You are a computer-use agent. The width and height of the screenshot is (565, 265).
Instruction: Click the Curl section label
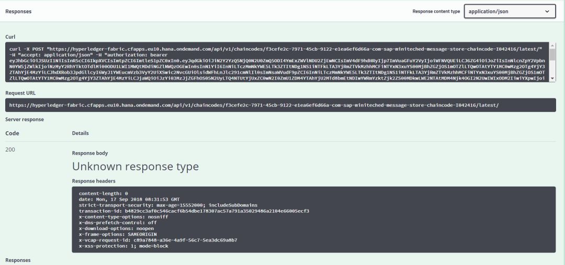pos(10,37)
